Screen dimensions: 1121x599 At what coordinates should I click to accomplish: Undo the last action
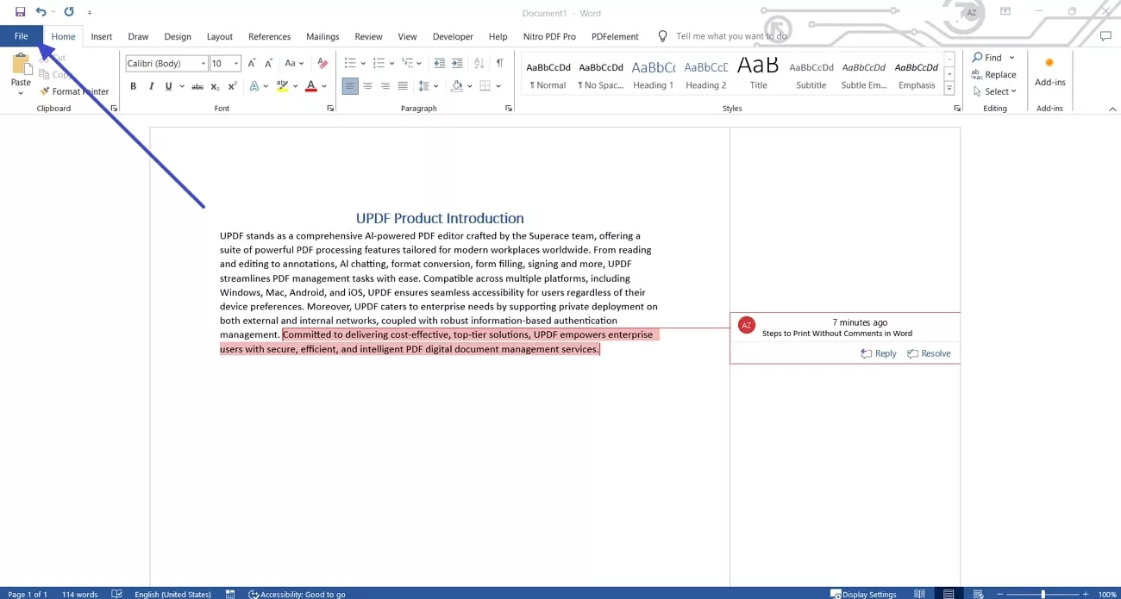click(41, 12)
